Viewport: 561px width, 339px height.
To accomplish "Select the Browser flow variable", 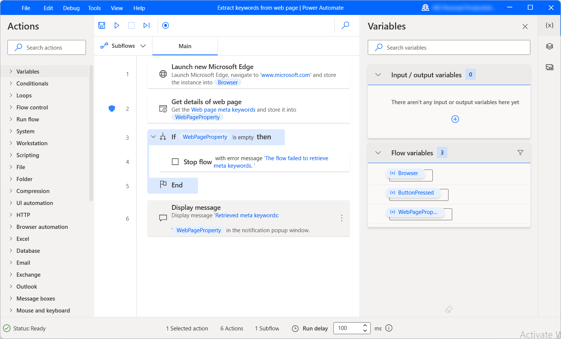I will pos(405,173).
